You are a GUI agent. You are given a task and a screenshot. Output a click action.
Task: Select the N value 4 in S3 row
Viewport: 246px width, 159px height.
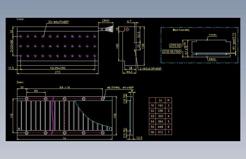(x=169, y=116)
